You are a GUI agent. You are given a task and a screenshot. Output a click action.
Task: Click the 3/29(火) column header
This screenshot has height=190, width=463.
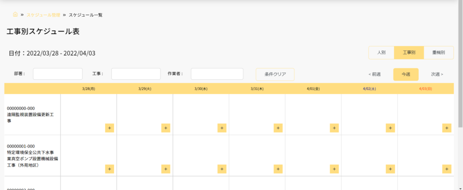point(145,89)
